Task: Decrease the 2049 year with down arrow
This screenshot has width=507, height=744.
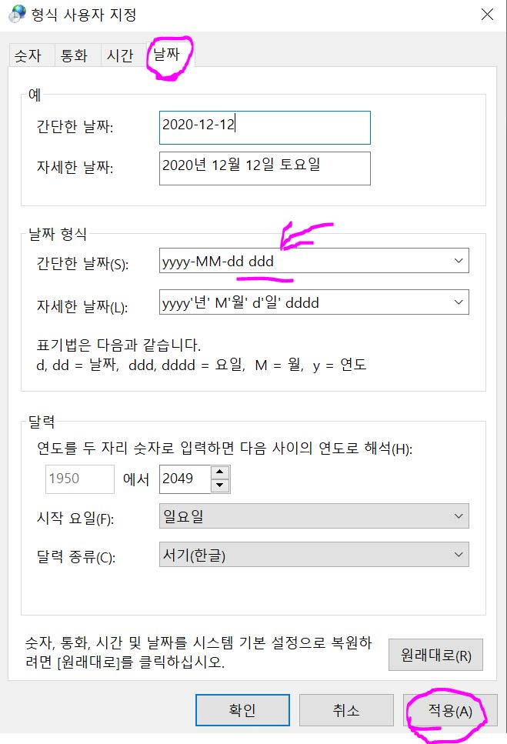Action: (219, 485)
